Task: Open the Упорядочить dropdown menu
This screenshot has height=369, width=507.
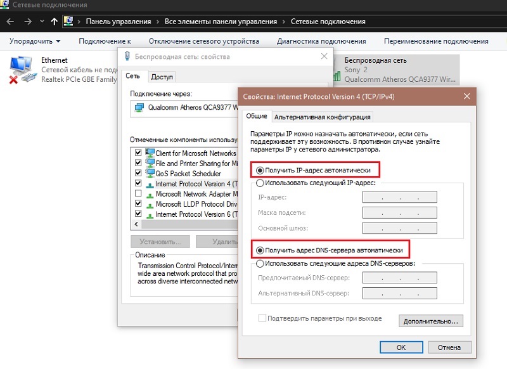Action: pos(35,41)
